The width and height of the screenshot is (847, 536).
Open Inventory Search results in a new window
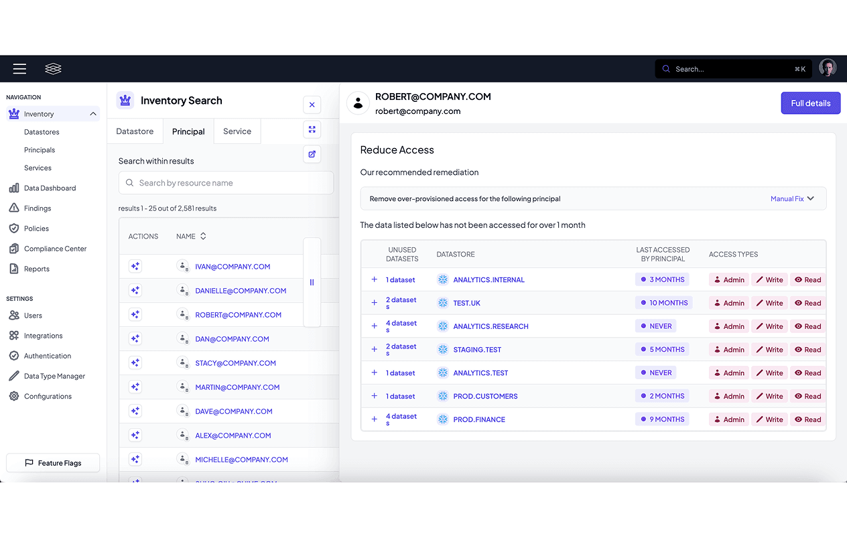coord(312,154)
